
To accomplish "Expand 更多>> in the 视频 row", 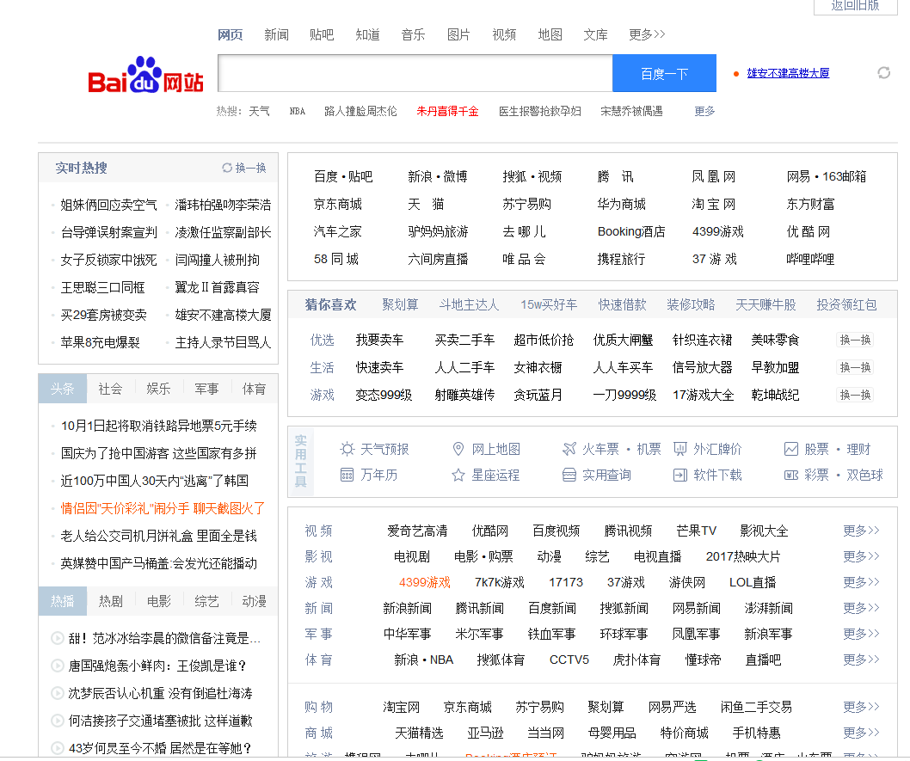I will (x=861, y=531).
